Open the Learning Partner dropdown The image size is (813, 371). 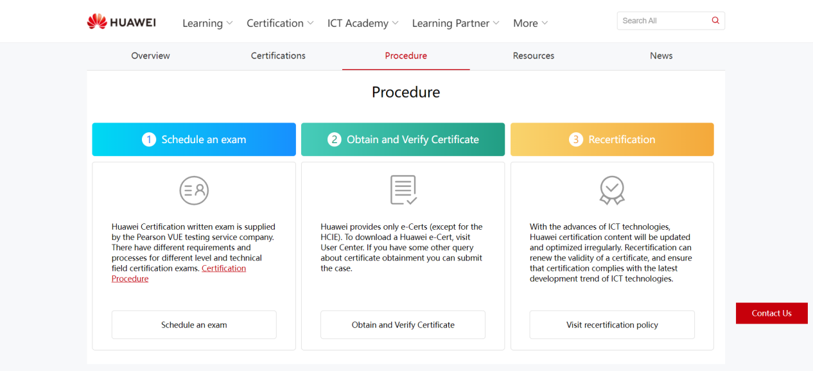(x=455, y=23)
